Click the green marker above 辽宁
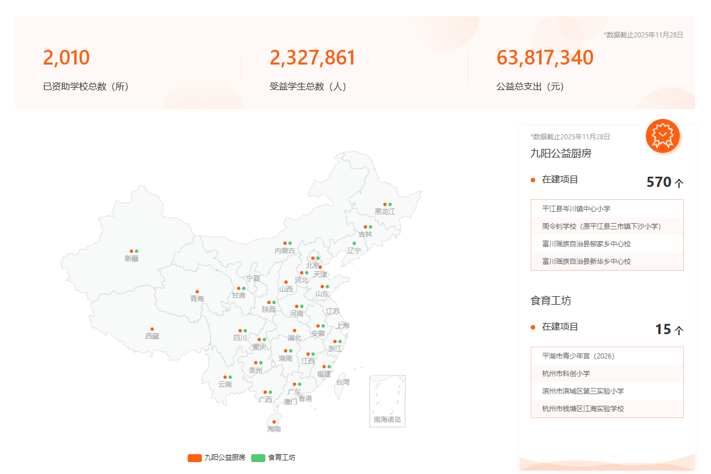Screen dimensions: 711x474 354,244
